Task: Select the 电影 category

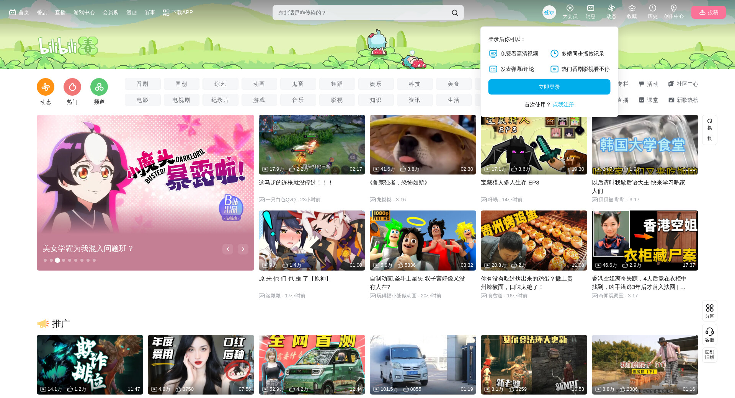Action: pyautogui.click(x=142, y=100)
